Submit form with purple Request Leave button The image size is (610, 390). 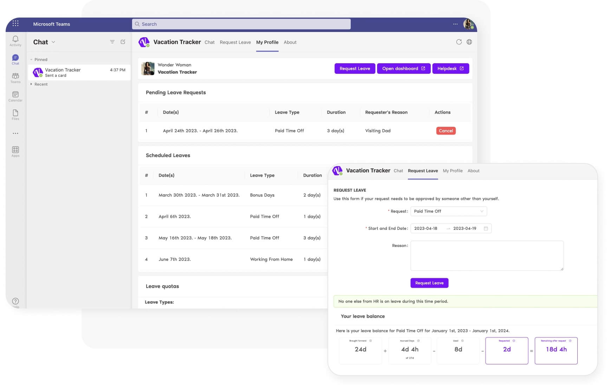click(x=429, y=283)
